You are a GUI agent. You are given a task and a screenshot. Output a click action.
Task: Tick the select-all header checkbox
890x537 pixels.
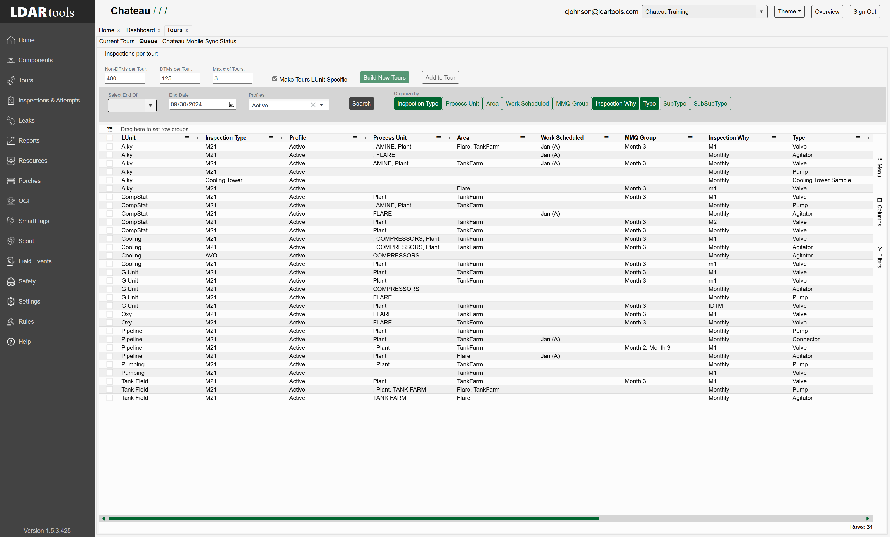point(110,138)
